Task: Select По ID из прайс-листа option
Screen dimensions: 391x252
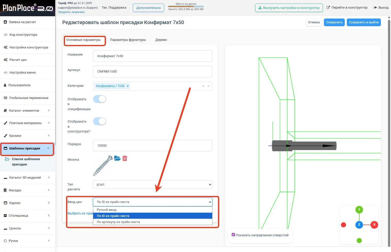Action: pos(152,216)
